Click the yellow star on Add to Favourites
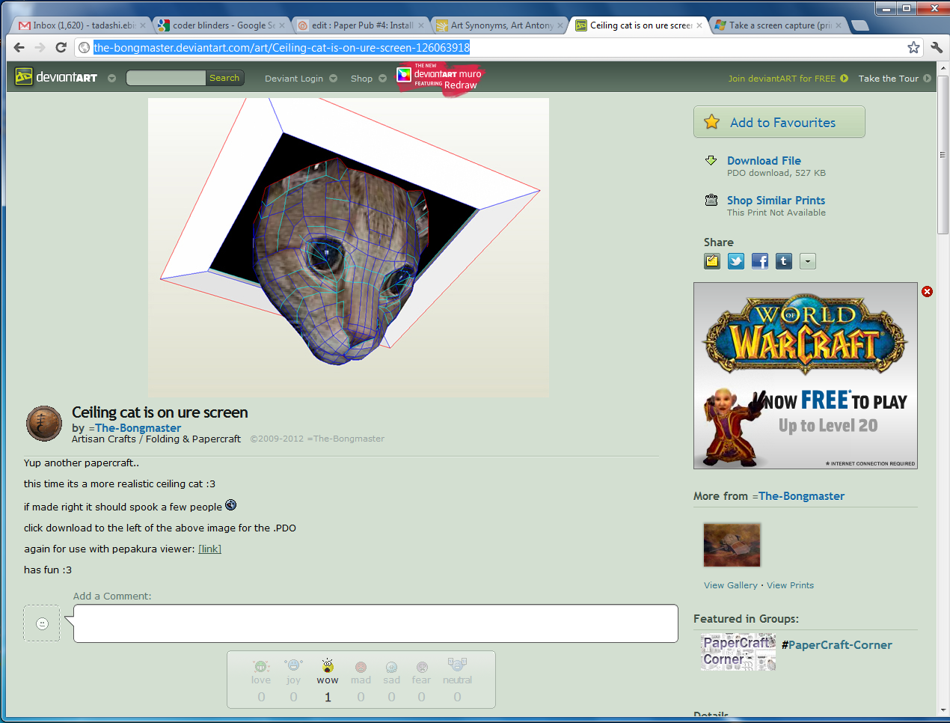The image size is (950, 723). 711,121
